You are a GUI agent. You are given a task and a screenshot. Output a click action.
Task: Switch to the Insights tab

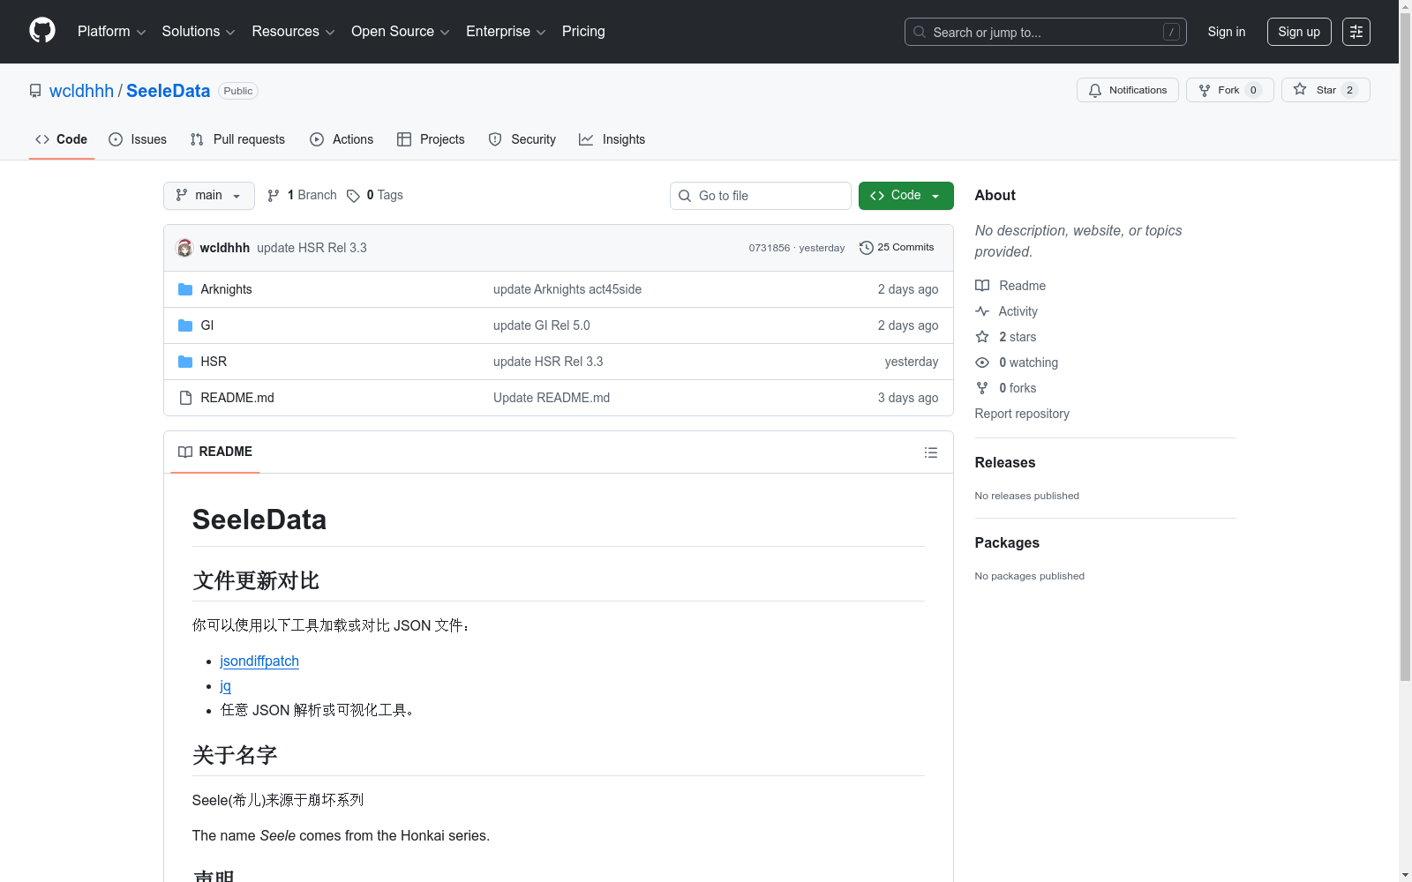(612, 139)
